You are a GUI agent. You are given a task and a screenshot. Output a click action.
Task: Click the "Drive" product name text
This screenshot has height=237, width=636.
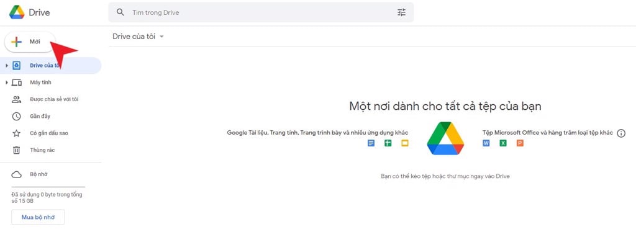[x=39, y=12]
